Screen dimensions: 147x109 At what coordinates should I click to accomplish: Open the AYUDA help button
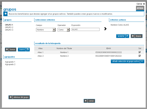pos(140,8)
